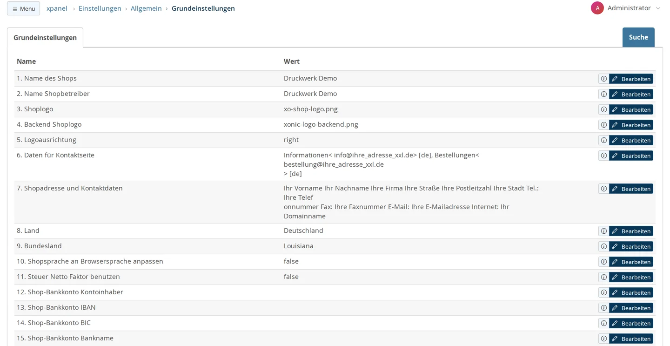Navigate to Einstellungen breadcrumb

(100, 8)
